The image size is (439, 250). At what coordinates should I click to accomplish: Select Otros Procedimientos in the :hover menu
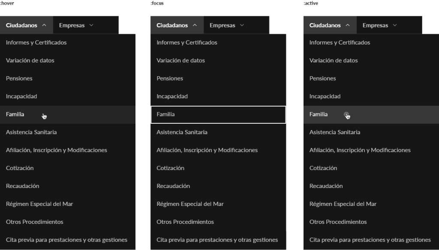tap(35, 222)
